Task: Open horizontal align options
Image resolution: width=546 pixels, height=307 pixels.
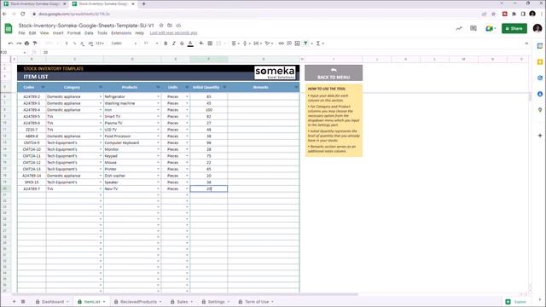Action: coord(235,43)
